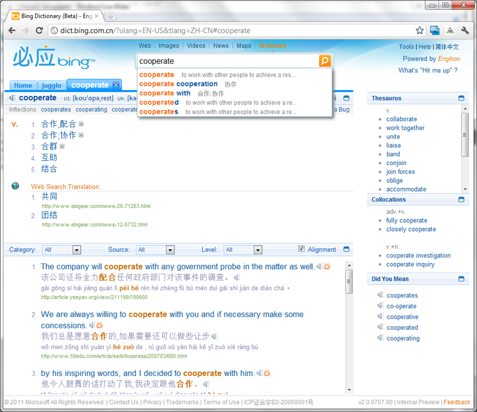Bookmark page with the star icon

420,31
